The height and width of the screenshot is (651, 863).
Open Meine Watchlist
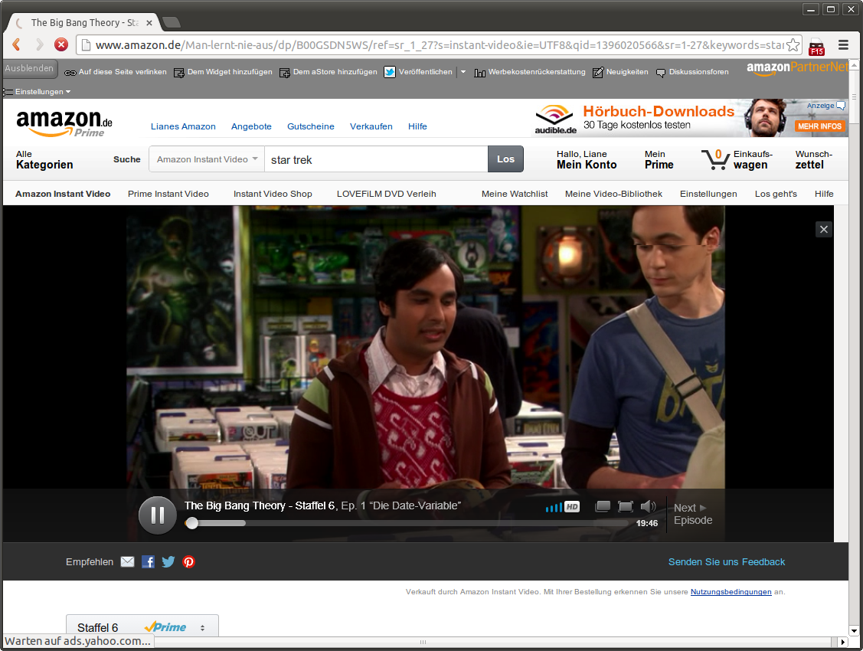point(515,194)
